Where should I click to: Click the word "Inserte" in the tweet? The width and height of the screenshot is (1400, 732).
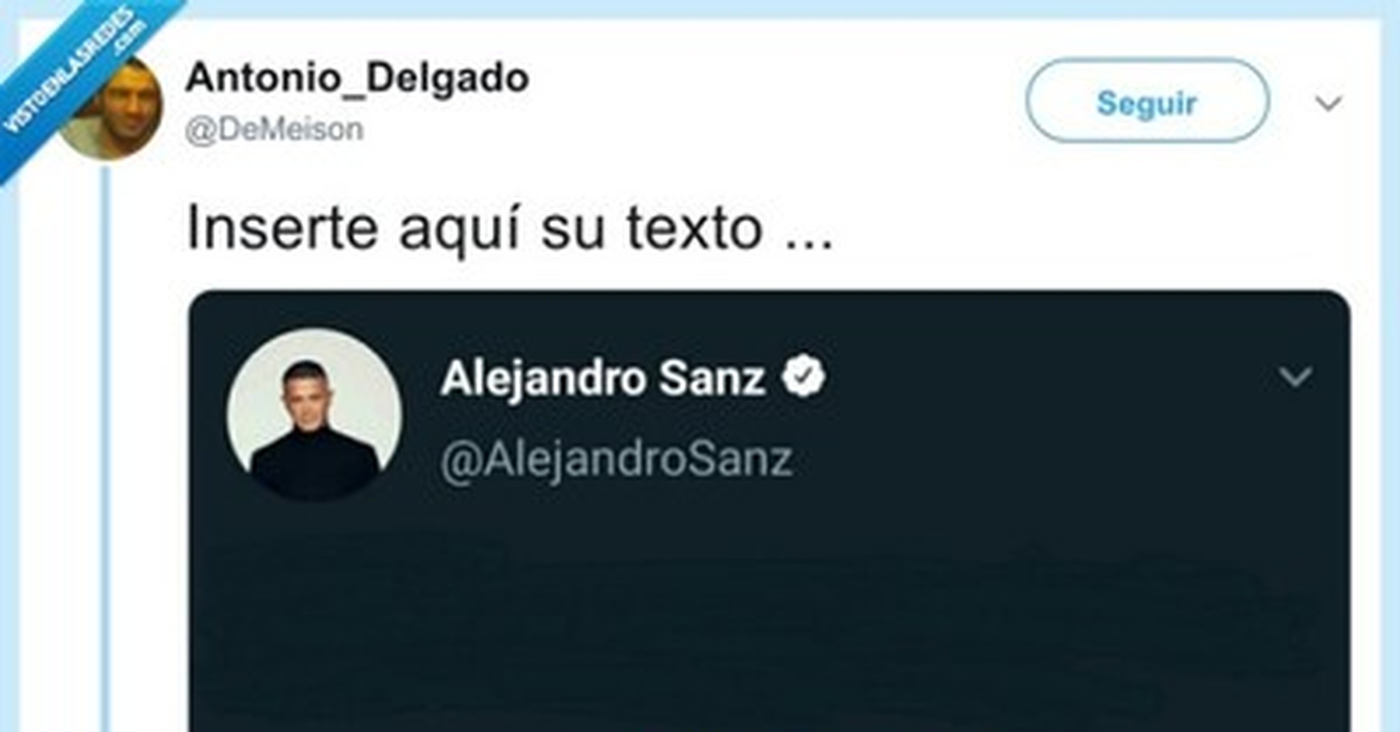(x=282, y=227)
